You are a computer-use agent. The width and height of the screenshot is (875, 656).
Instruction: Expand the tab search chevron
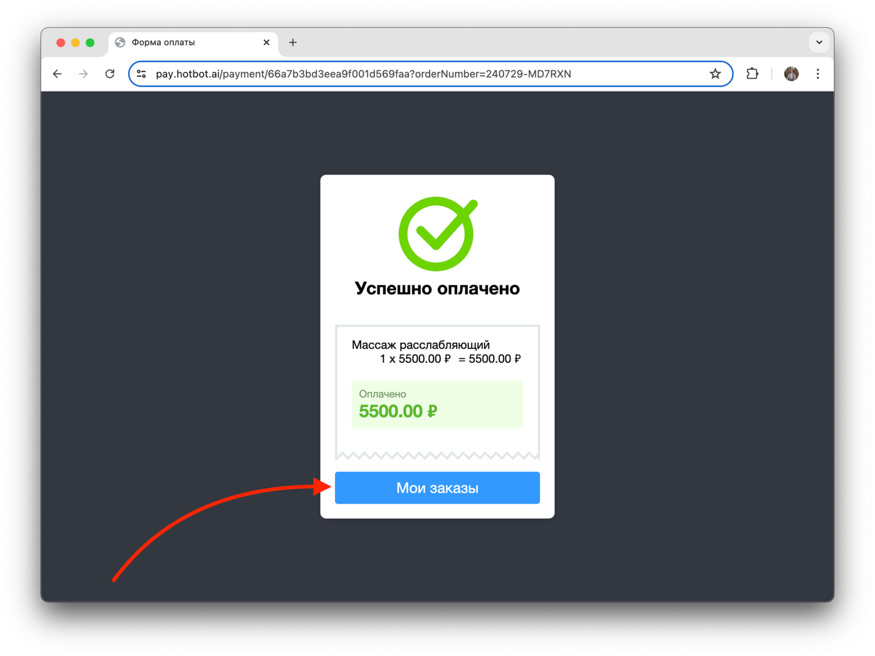(819, 42)
